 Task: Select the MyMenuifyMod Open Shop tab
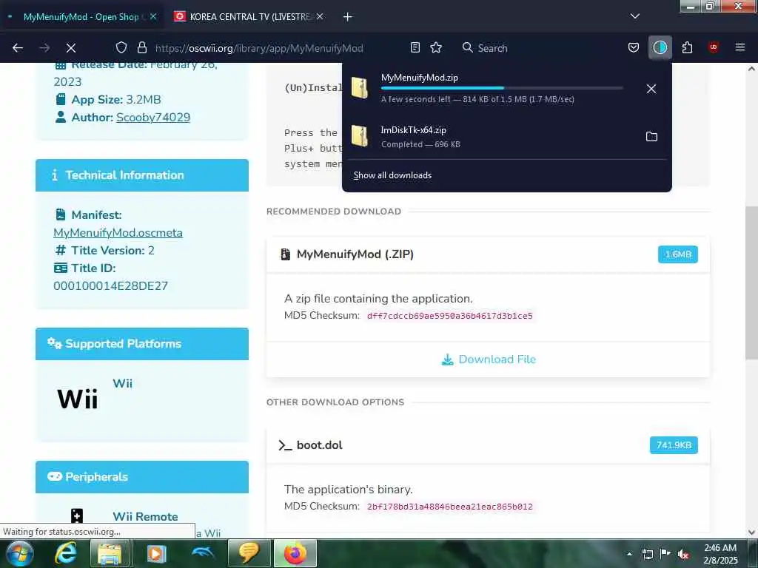click(x=81, y=17)
